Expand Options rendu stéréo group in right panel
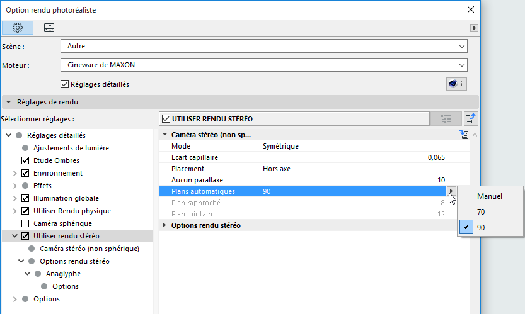This screenshot has width=525, height=314. click(164, 225)
